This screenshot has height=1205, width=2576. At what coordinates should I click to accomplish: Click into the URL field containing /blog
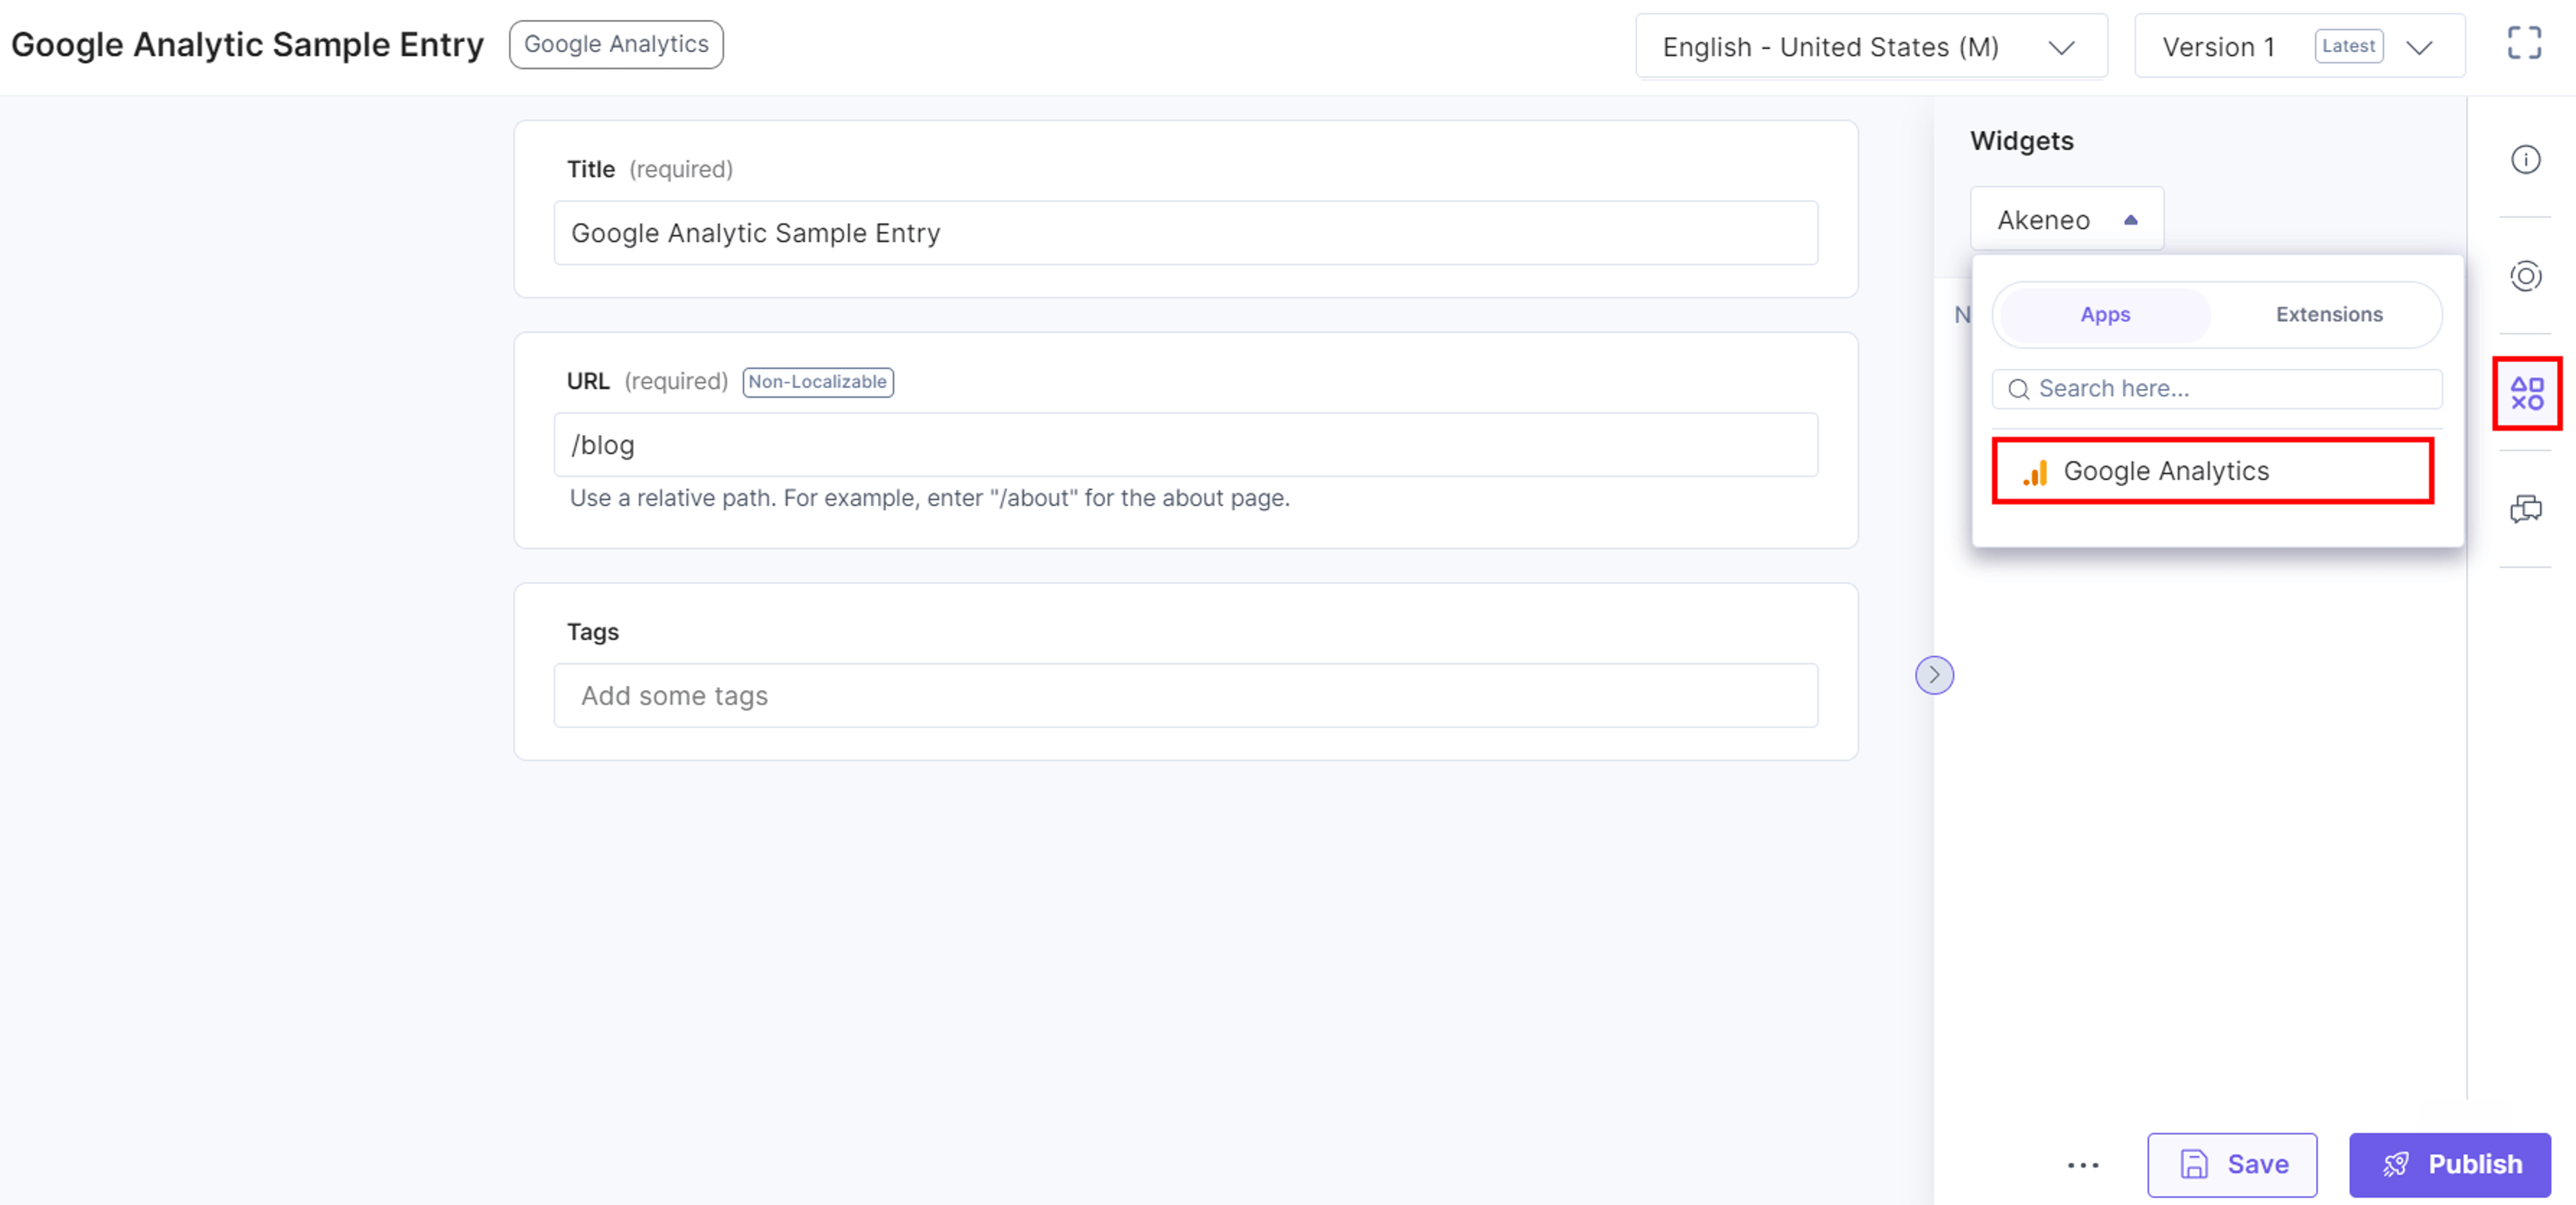tap(1185, 445)
